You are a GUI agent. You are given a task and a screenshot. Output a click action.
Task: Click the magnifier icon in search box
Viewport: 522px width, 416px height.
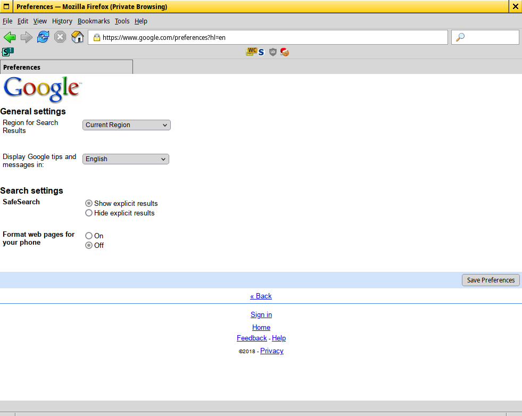[460, 37]
